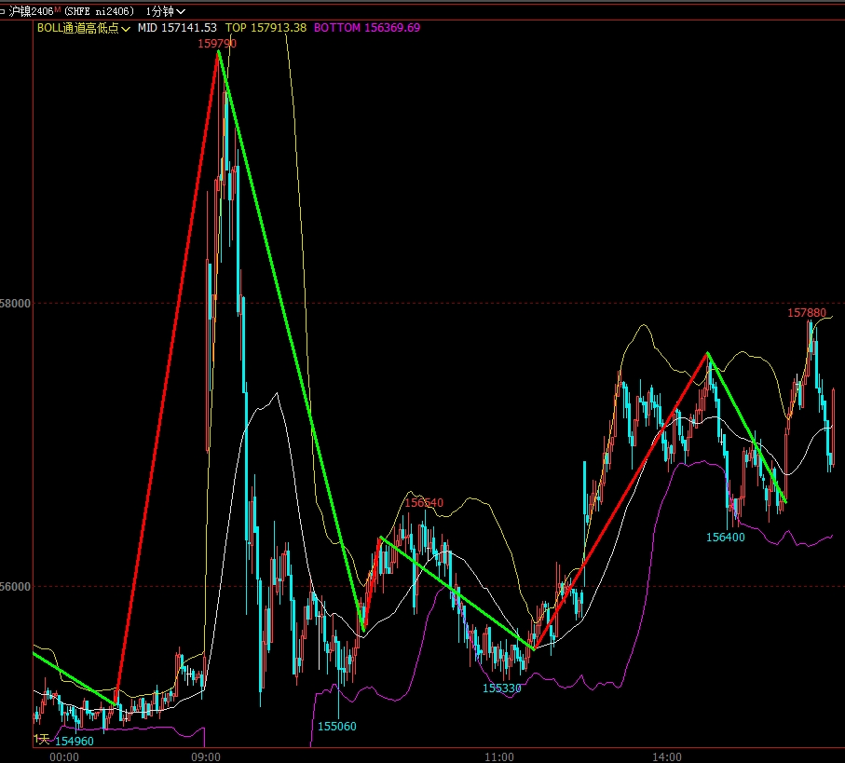
Task: Select the BOTTOM 156369.69 indicator value
Action: pos(366,28)
